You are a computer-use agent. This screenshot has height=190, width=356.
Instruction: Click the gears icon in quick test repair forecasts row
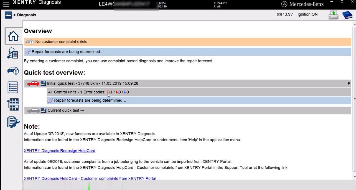click(50, 101)
